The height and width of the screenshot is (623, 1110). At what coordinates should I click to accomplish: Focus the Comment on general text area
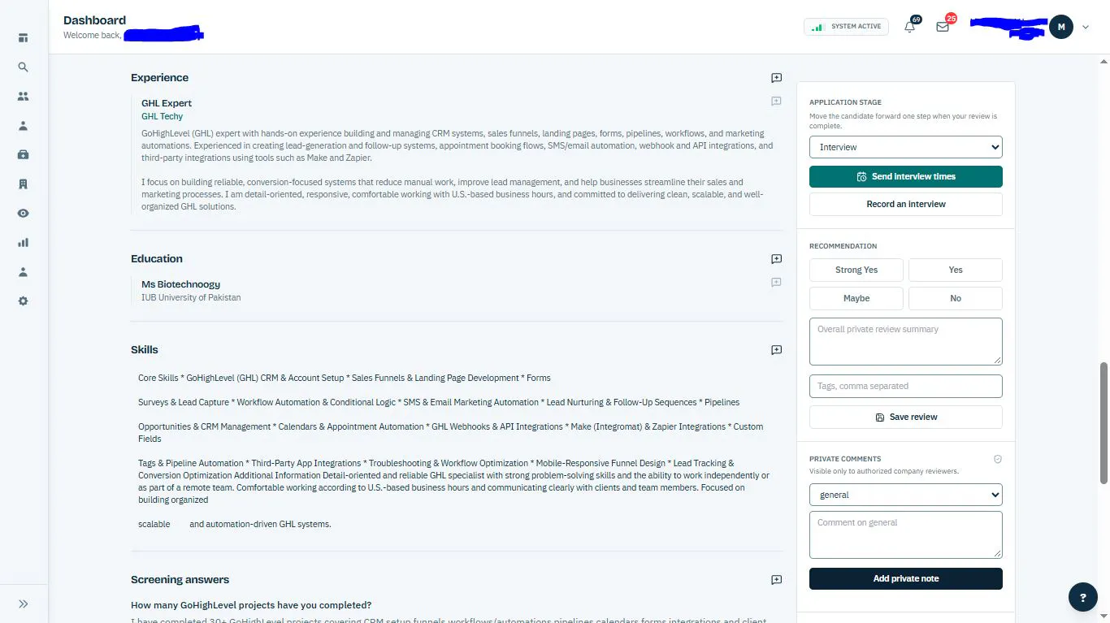905,534
